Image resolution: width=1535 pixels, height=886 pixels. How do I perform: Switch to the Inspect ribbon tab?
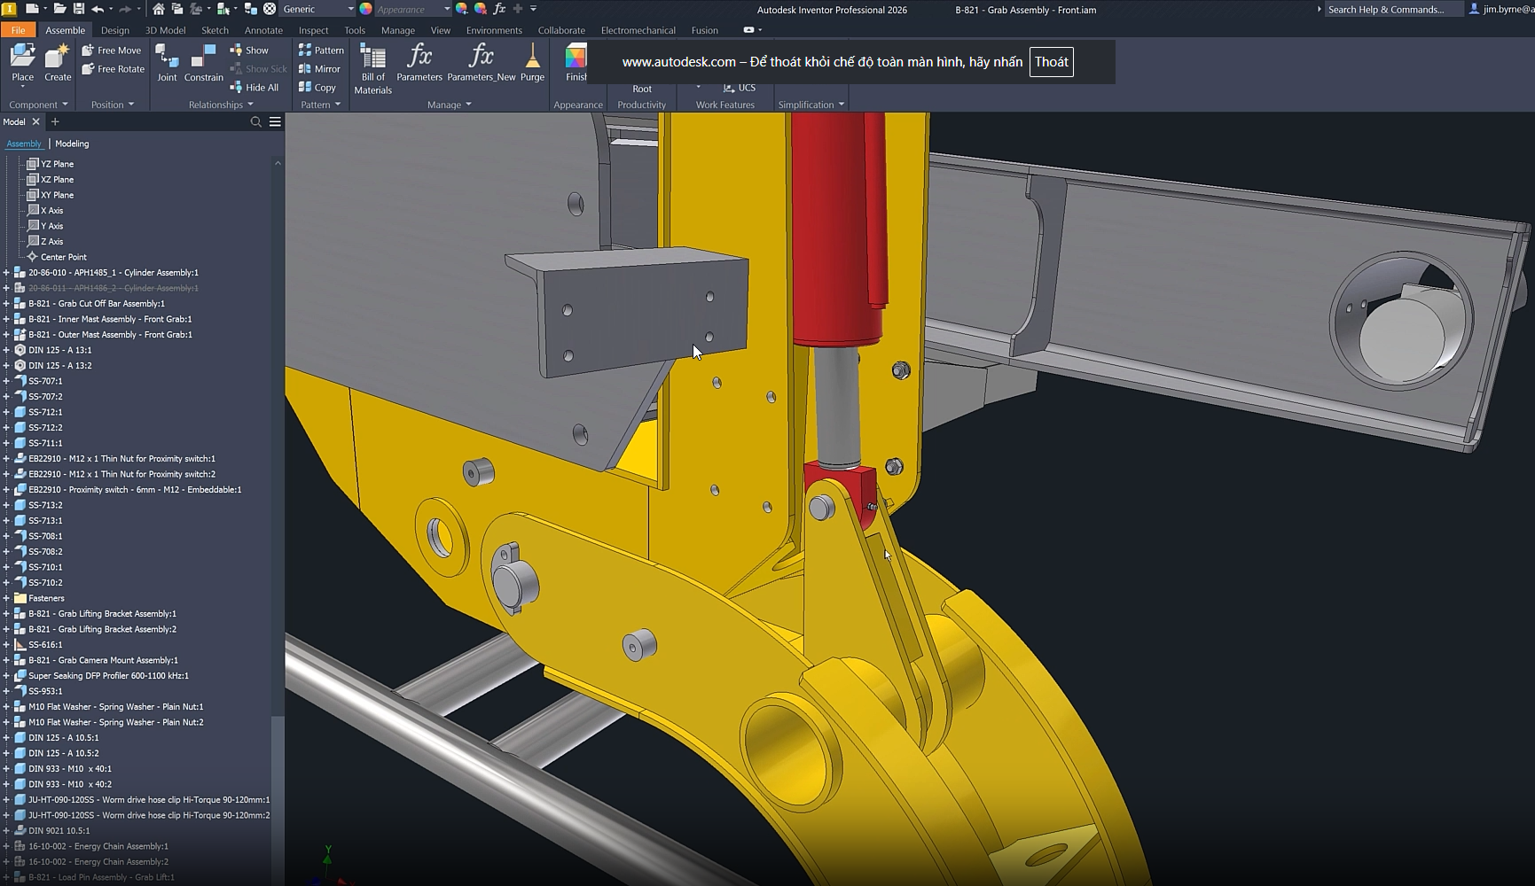[x=313, y=30]
